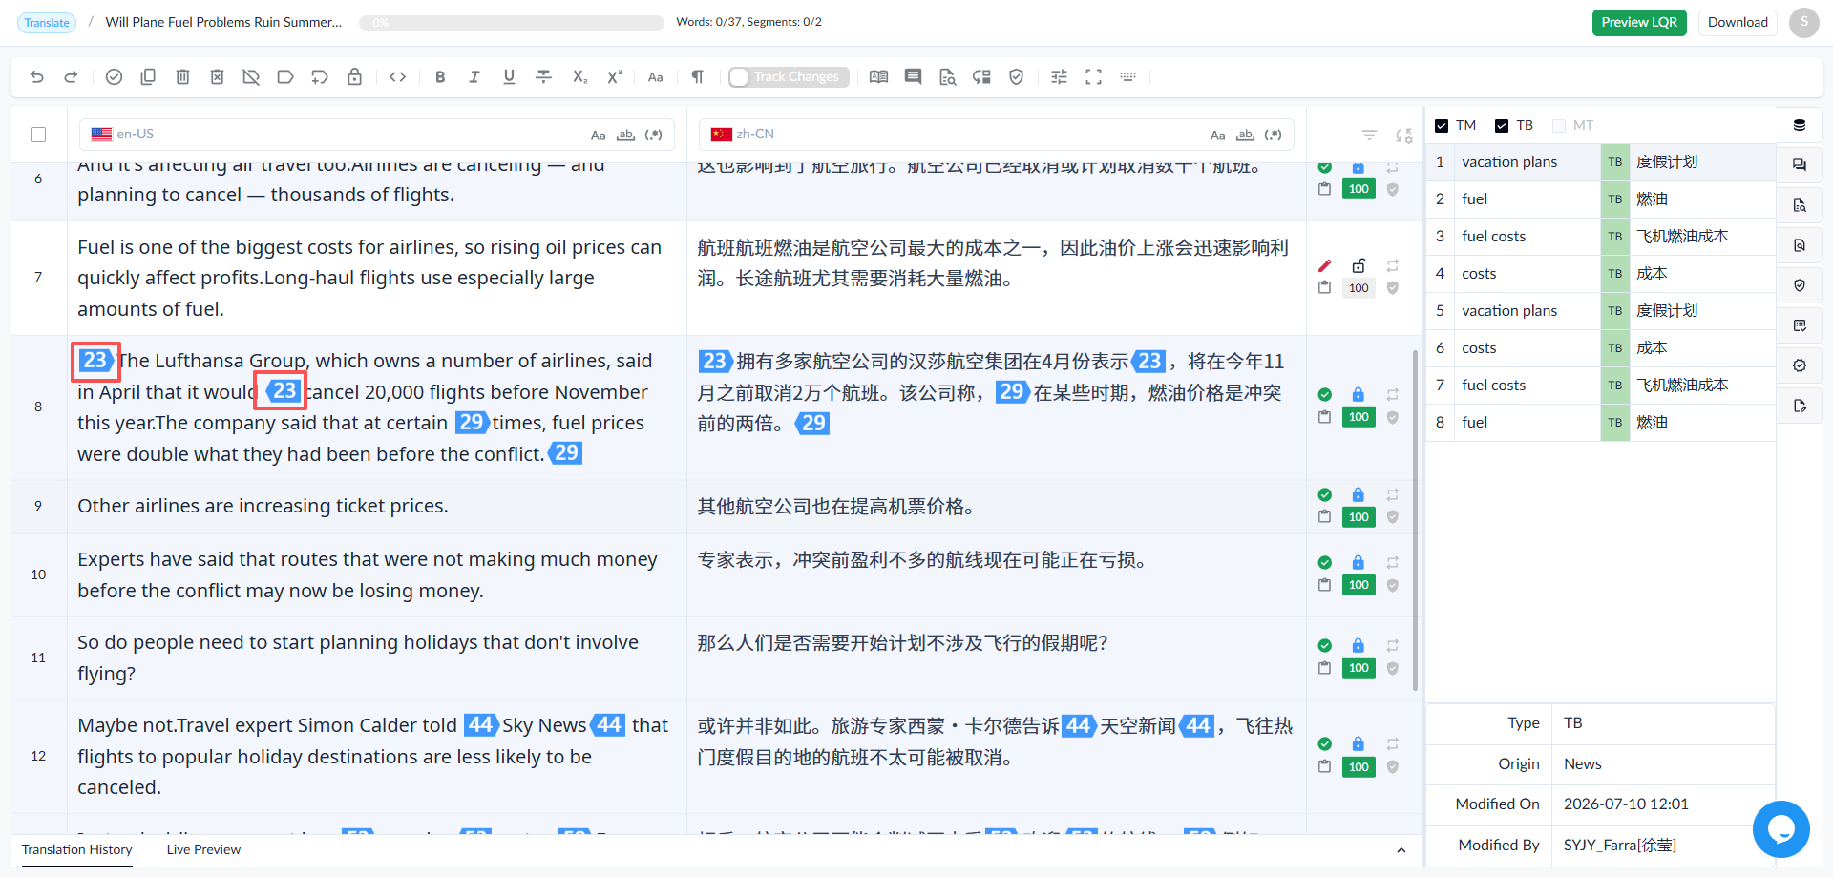
Task: Click the Translate breadcrumb button
Action: (47, 23)
